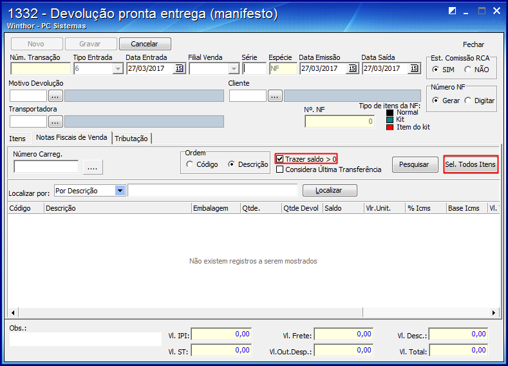Viewport: 508px width, 366px height.
Task: Choose Digitar for Número NF
Action: [467, 101]
